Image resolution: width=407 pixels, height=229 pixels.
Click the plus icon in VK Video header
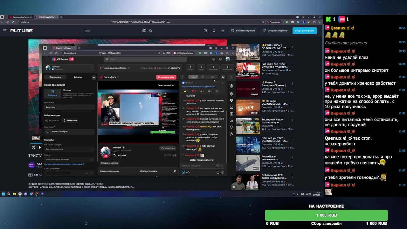point(221,59)
